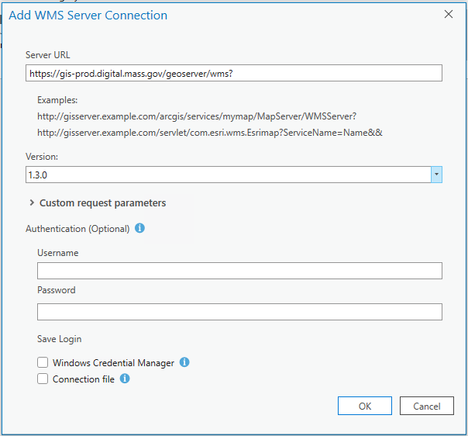Click the com.esri.wms.Esrimap example URL text
The width and height of the screenshot is (468, 436).
tap(210, 133)
